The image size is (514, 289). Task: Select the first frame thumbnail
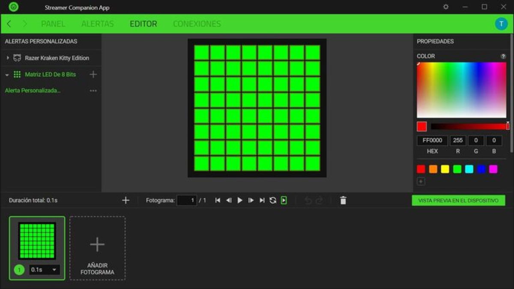[x=36, y=240]
